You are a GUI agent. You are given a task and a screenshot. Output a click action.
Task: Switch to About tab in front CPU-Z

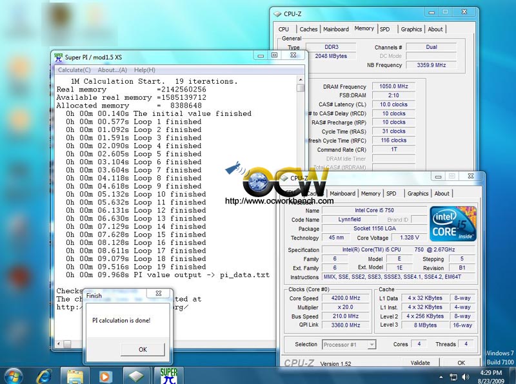[x=442, y=194]
